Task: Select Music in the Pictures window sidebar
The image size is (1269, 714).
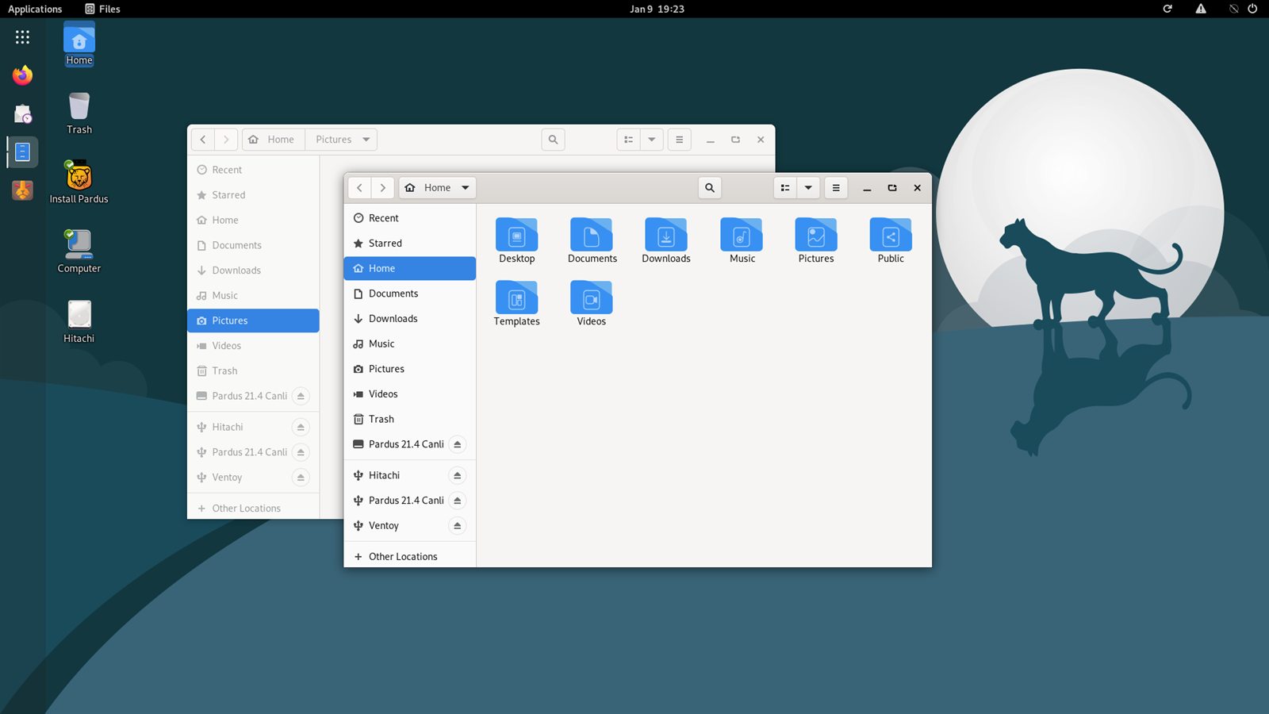Action: pyautogui.click(x=253, y=295)
